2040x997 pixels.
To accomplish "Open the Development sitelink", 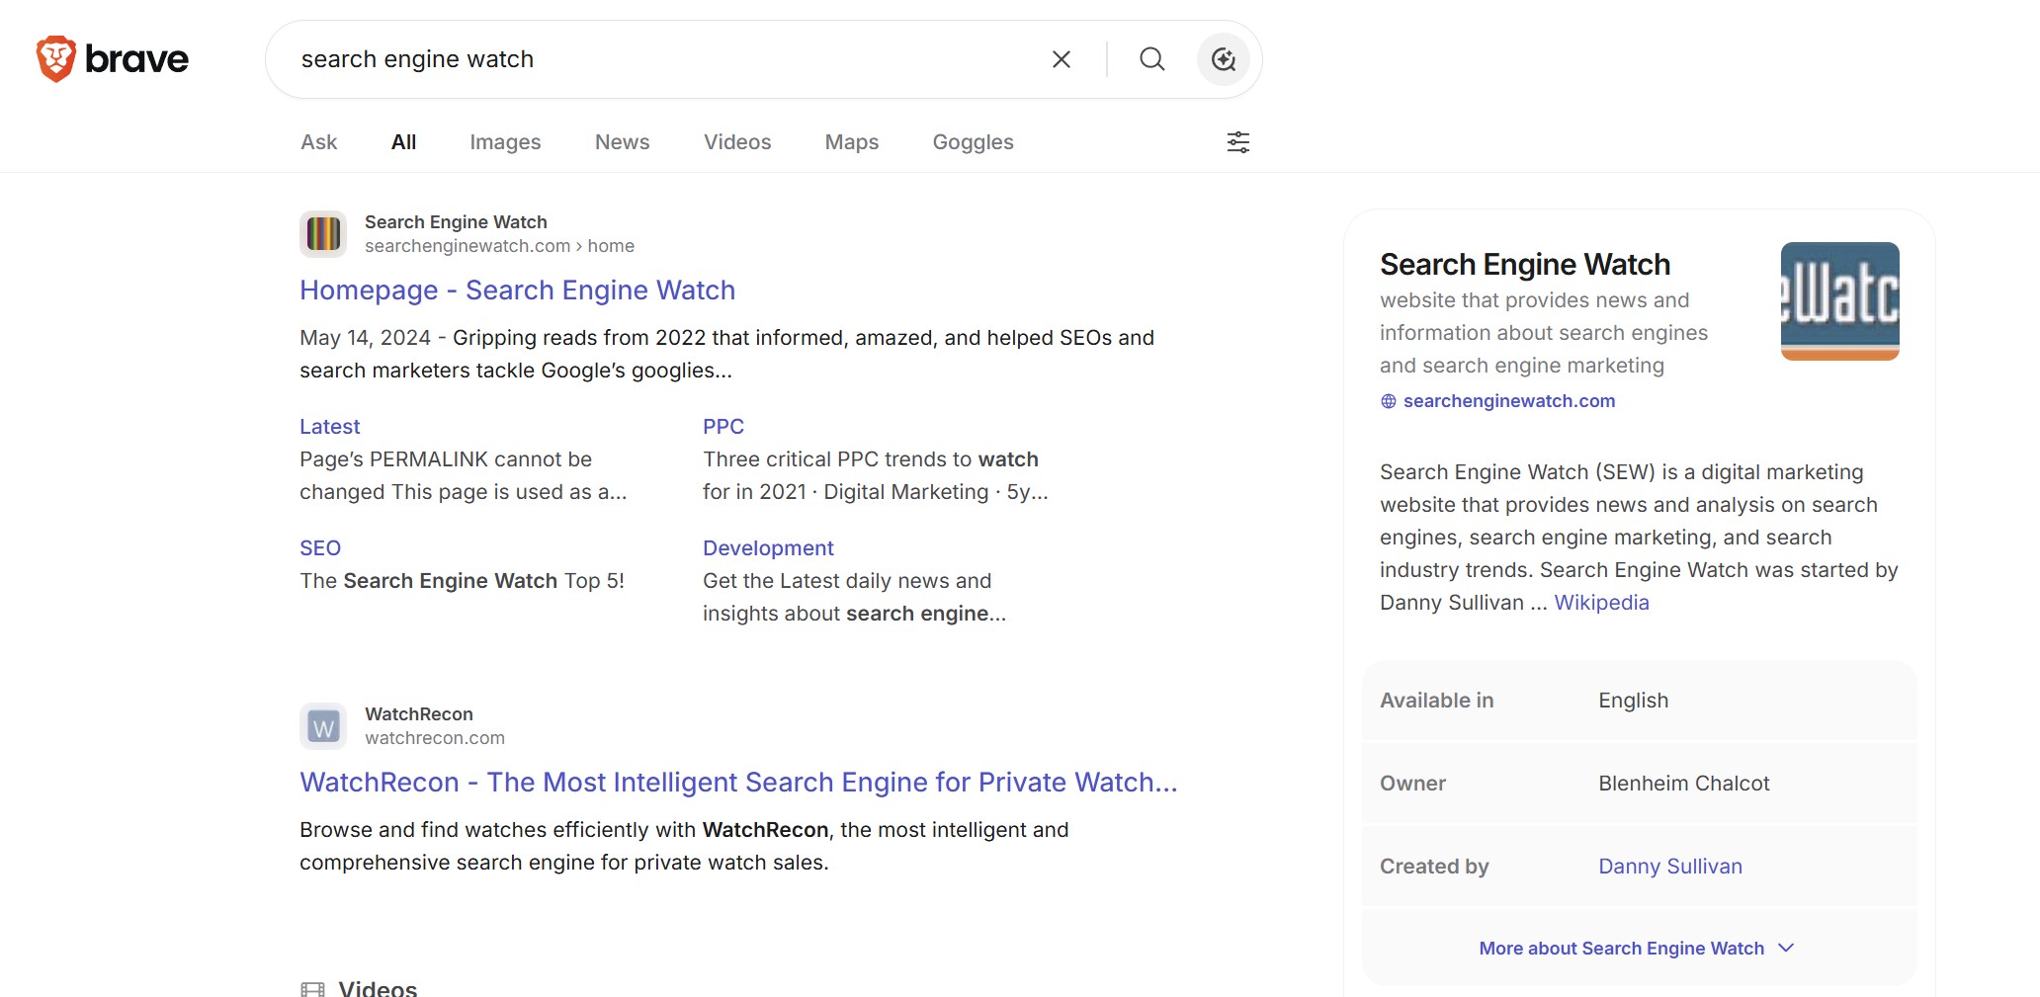I will pyautogui.click(x=768, y=548).
